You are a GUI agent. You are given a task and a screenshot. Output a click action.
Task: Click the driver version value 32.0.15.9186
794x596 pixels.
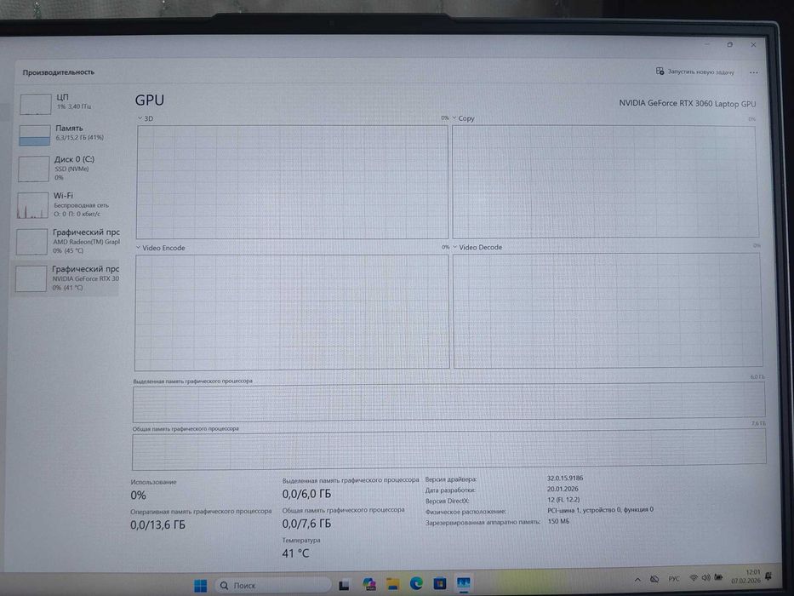tap(565, 478)
